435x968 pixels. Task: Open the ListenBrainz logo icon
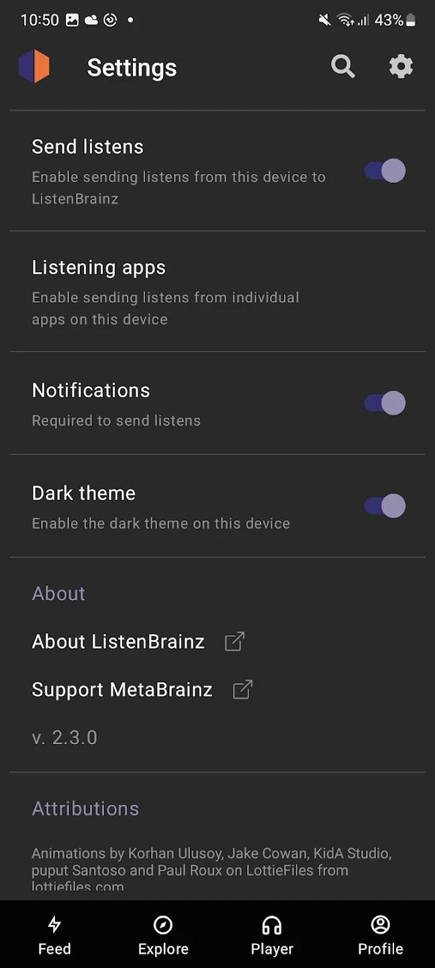click(34, 66)
